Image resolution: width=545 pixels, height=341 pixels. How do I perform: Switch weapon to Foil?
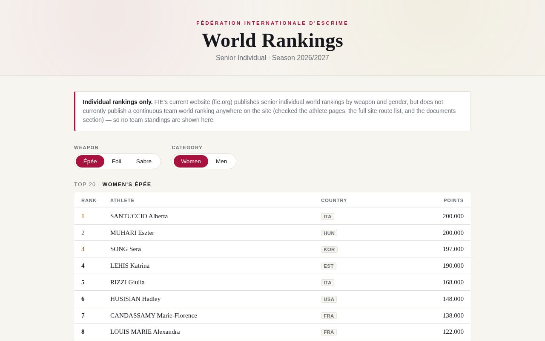pyautogui.click(x=117, y=161)
